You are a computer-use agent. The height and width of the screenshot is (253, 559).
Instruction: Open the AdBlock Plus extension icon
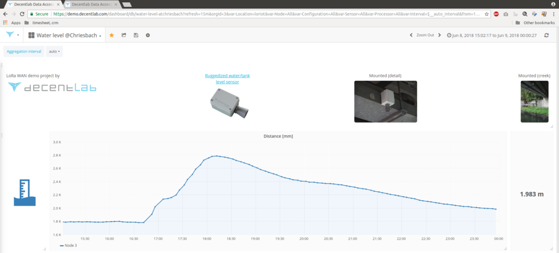pos(496,14)
